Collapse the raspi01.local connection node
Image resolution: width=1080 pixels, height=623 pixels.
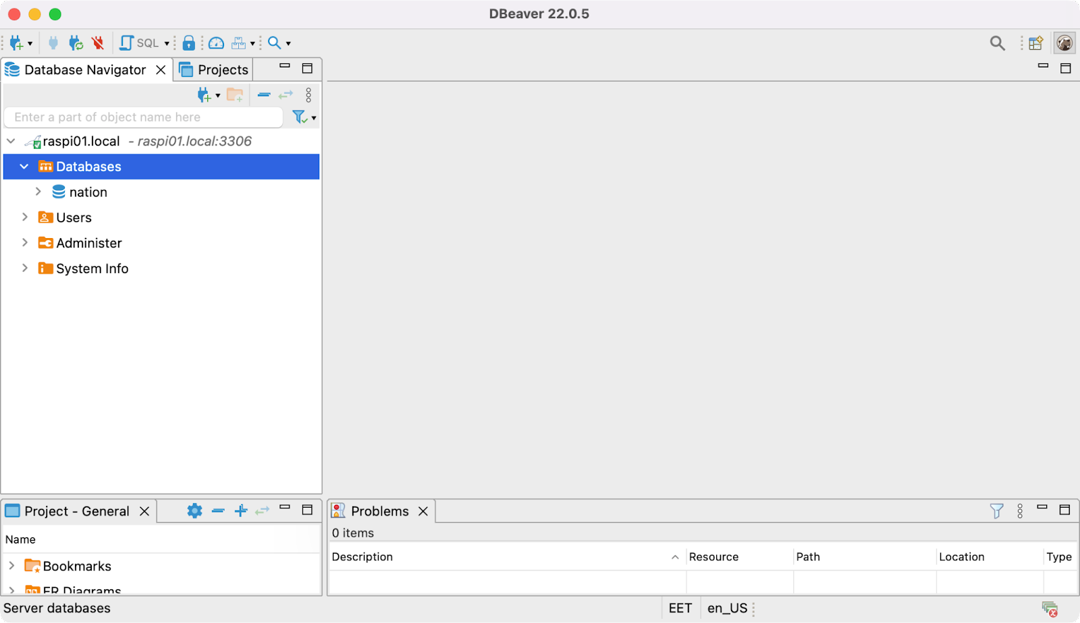point(11,141)
